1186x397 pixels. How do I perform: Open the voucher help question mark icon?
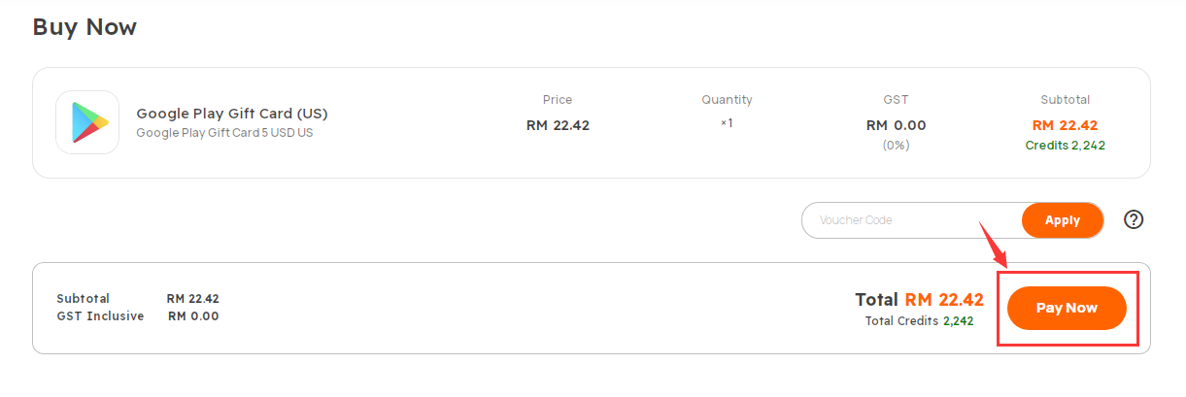click(1134, 219)
